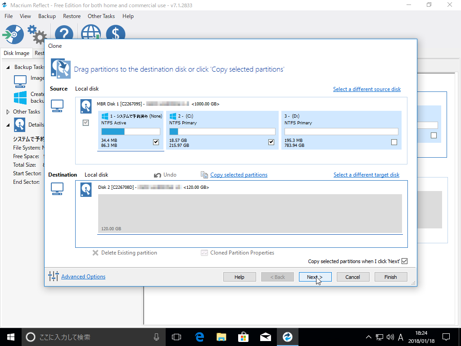The width and height of the screenshot is (461, 346).
Task: Collapse the Details section in sidebar
Action: (x=8, y=125)
